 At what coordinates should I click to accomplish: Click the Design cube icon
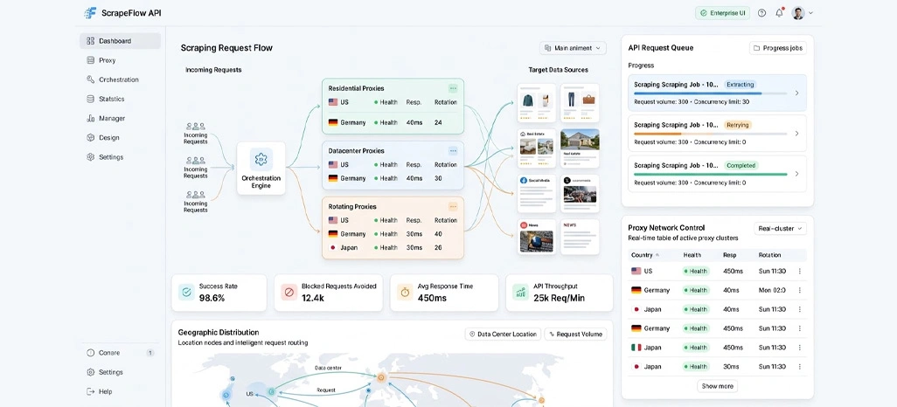point(90,138)
